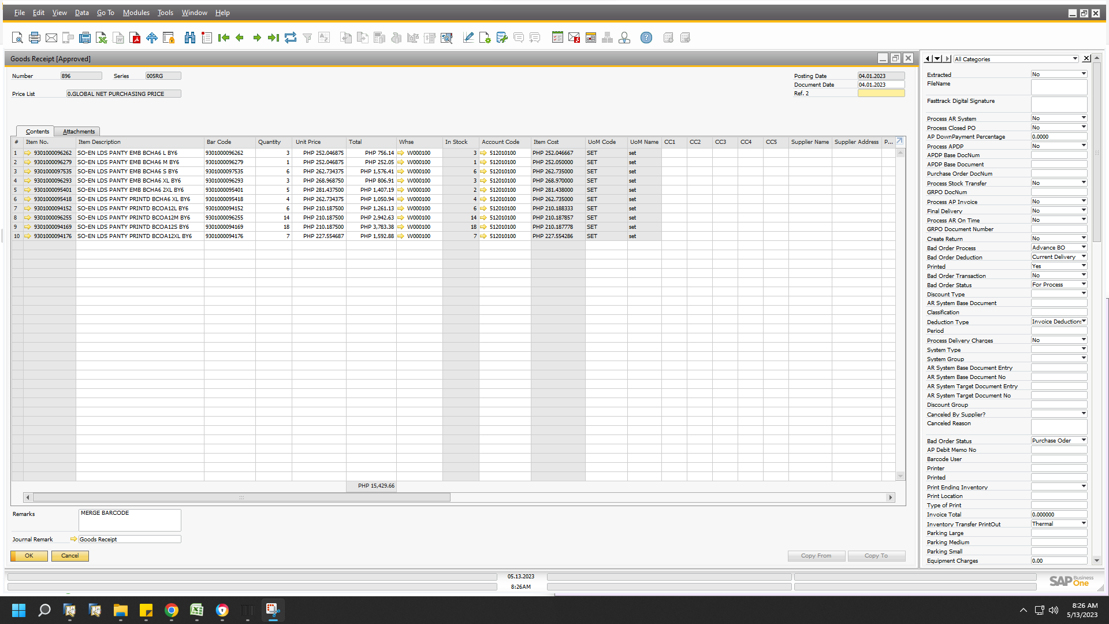Click the Print icon in toolbar
The height and width of the screenshot is (624, 1109).
pyautogui.click(x=35, y=38)
